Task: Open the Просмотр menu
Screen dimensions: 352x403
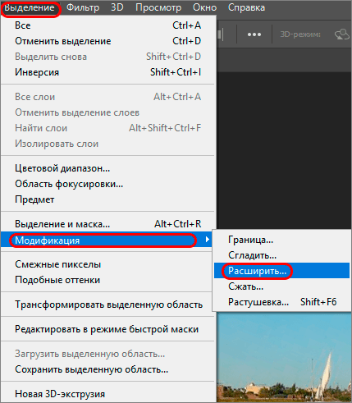Action: pos(158,7)
